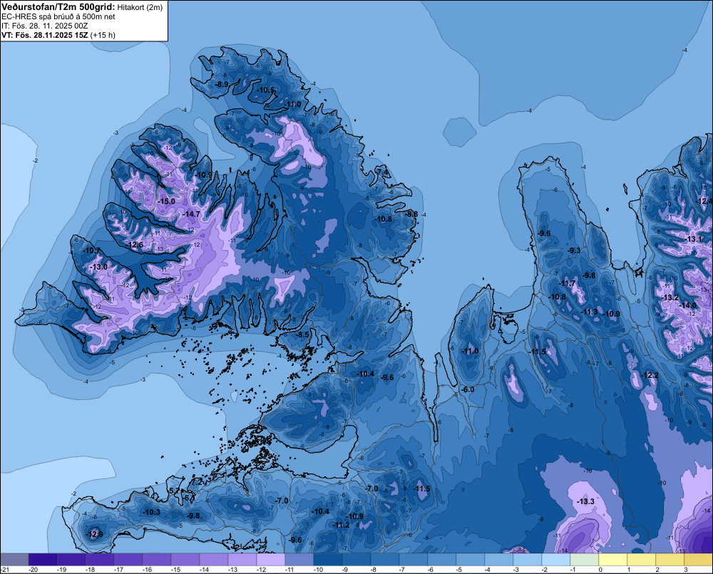Click the initial time 'IT: Fös. 28. 11. 2025 00Z'
This screenshot has width=713, height=574.
[44, 26]
